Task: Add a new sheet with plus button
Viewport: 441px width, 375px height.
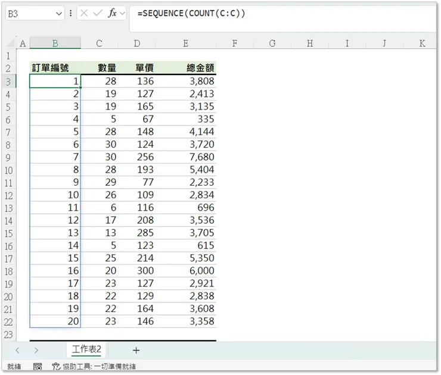Action: click(x=136, y=350)
